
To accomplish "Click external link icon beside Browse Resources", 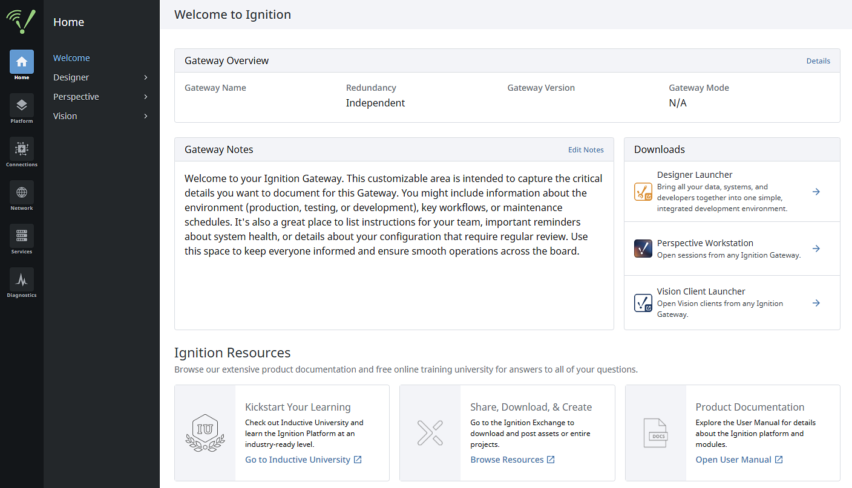I will point(551,460).
